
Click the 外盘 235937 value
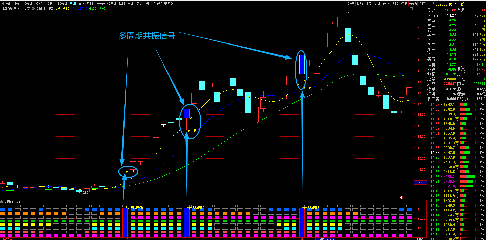450,84
